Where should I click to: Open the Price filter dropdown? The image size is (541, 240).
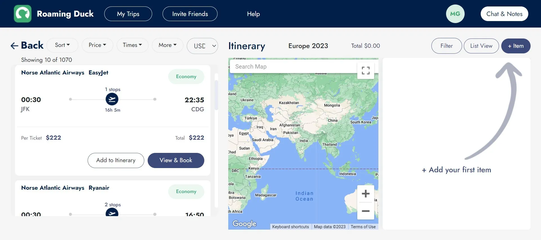click(x=97, y=45)
